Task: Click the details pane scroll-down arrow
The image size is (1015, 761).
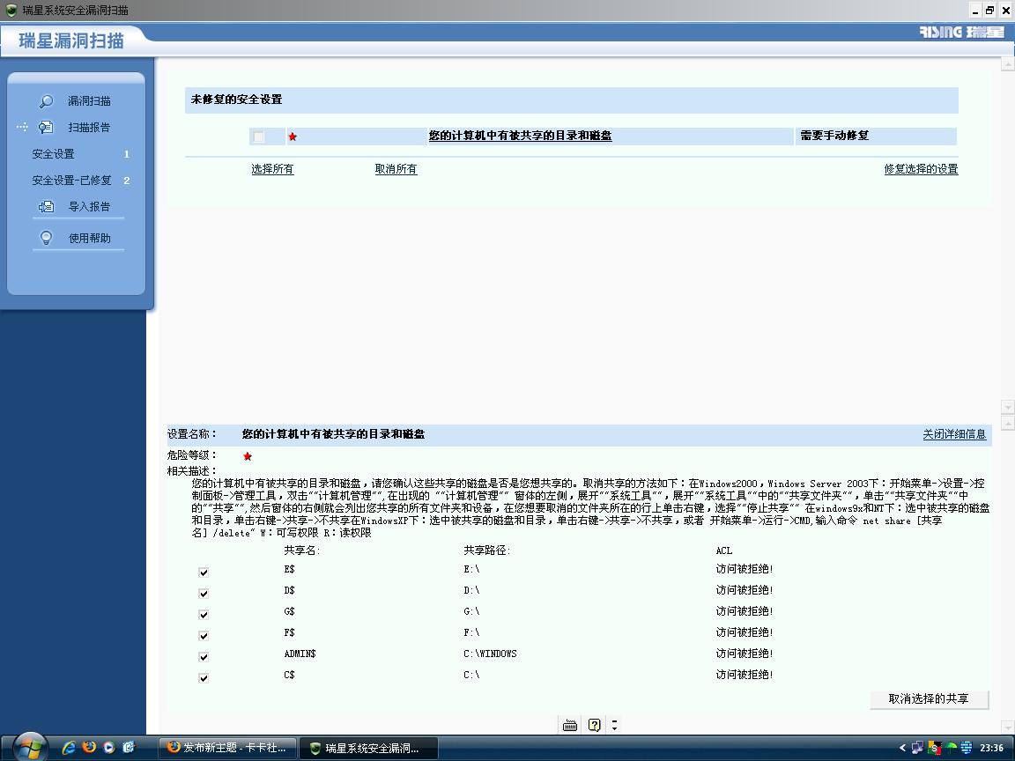Action: (x=1007, y=728)
